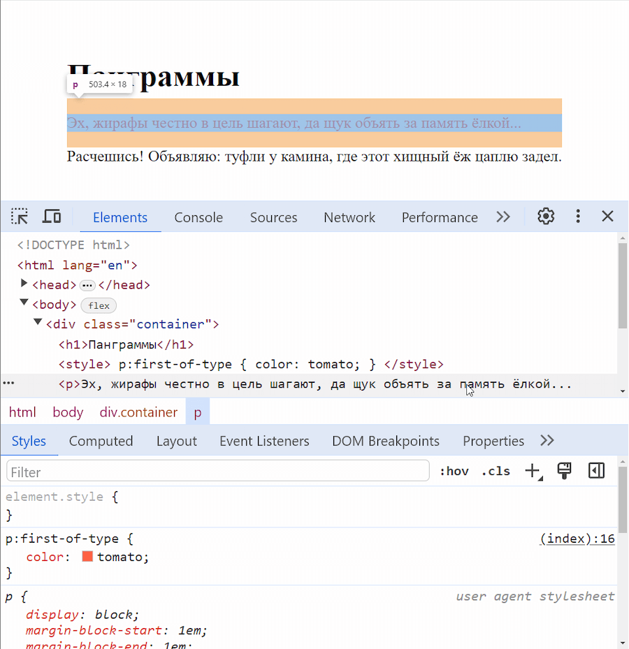The width and height of the screenshot is (629, 649).
Task: Toggle :hov element state panel
Action: [454, 472]
